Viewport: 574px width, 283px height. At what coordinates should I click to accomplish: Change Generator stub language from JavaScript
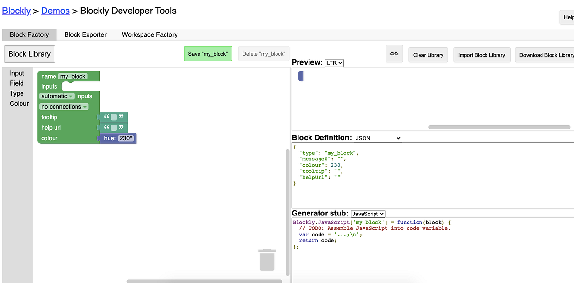tap(367, 213)
